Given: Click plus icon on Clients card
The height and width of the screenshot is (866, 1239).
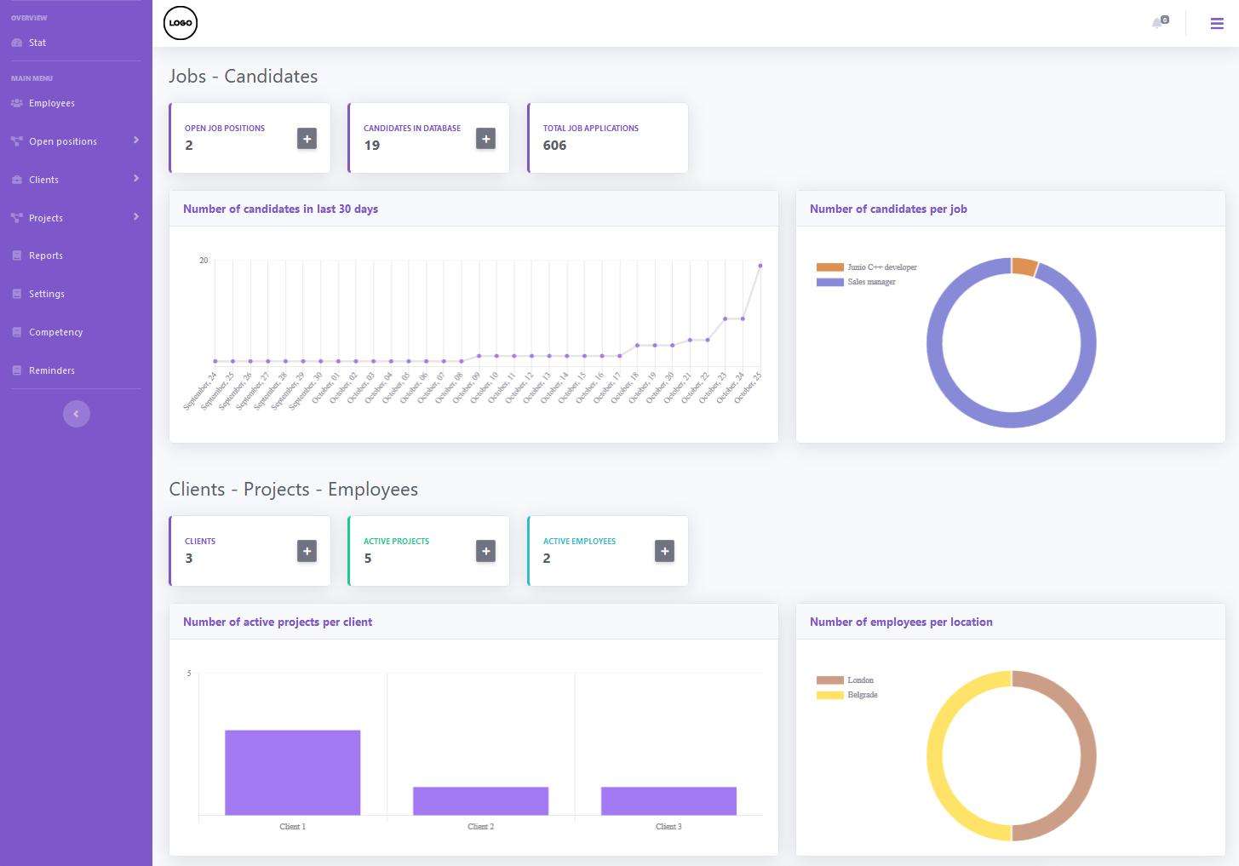Looking at the screenshot, I should coord(307,551).
